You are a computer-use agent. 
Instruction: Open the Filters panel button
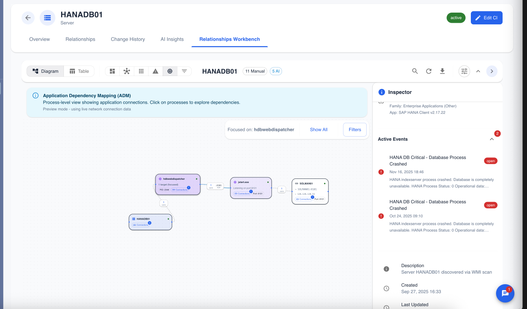click(354, 129)
